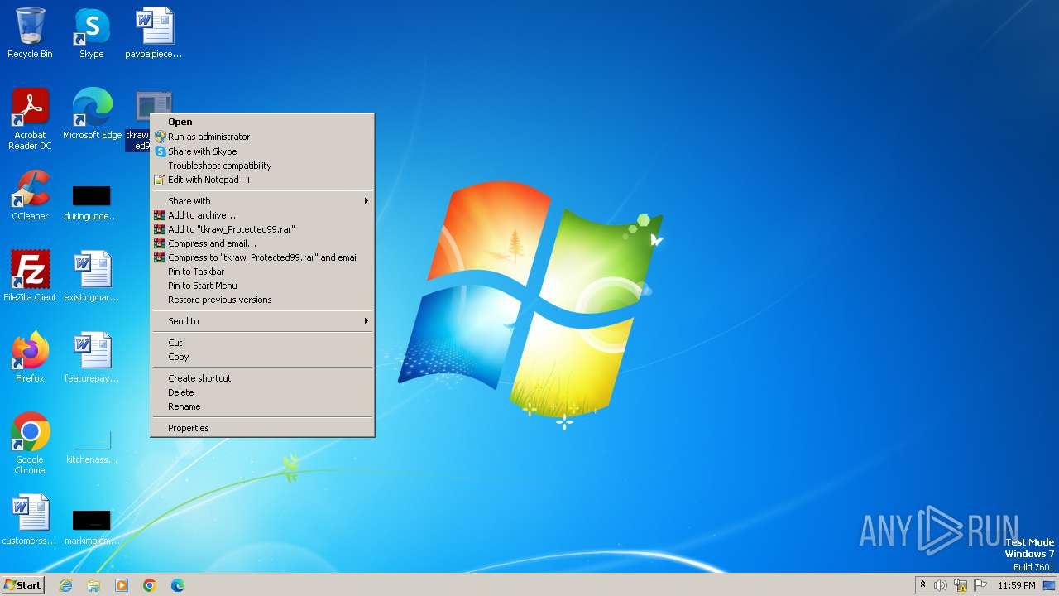Viewport: 1059px width, 596px height.
Task: Open Windows Explorer folder in taskbar
Action: tap(93, 585)
